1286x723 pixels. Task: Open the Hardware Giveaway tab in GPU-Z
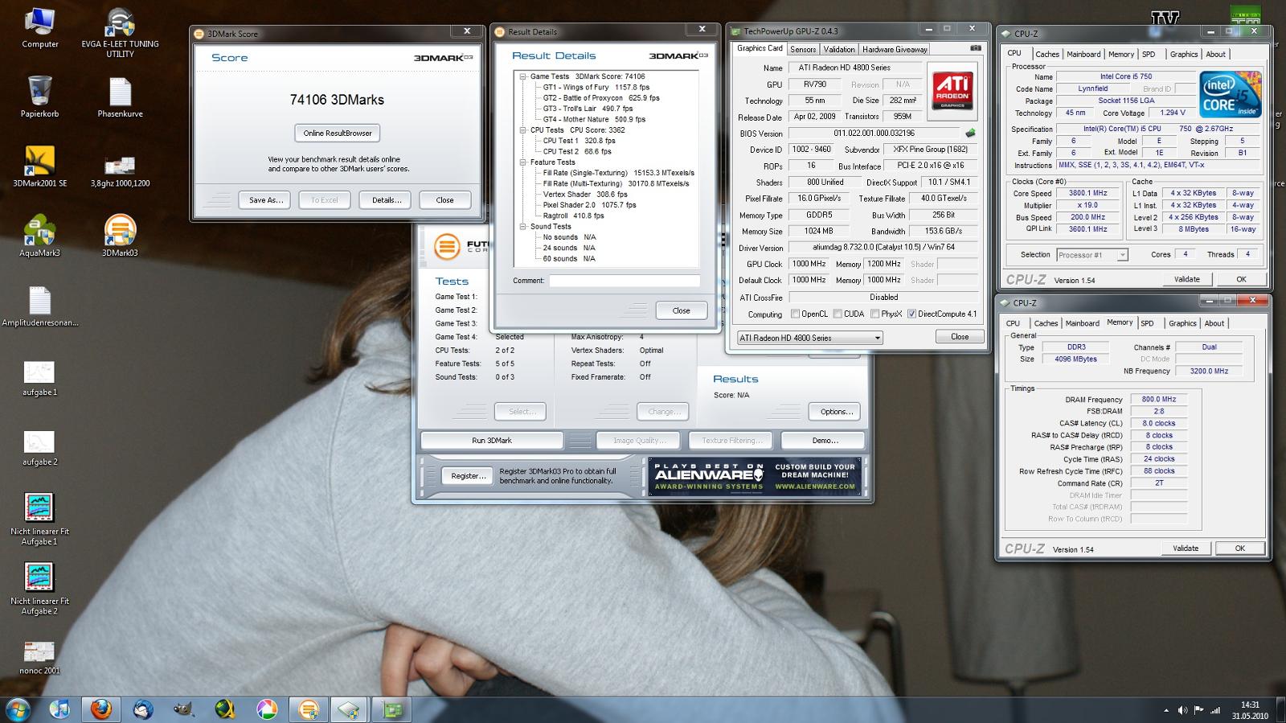click(895, 49)
